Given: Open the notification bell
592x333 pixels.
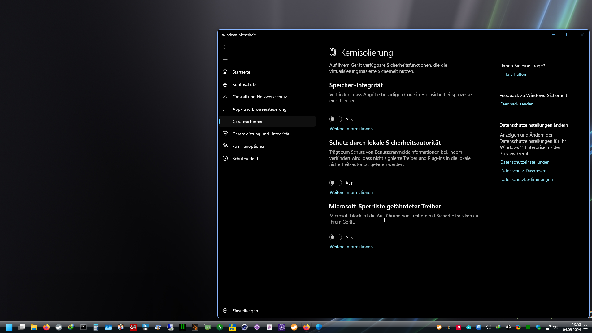Looking at the screenshot, I should pyautogui.click(x=585, y=327).
